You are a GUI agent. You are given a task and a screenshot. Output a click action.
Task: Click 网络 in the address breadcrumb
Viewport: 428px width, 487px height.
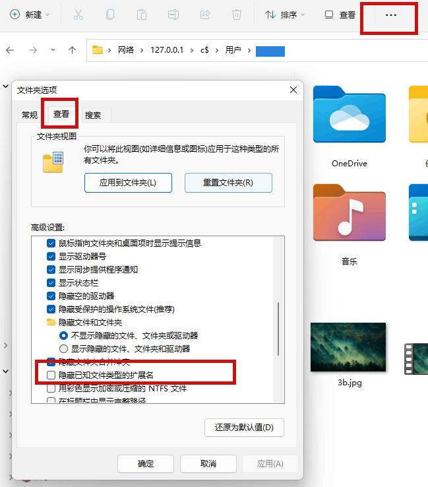126,50
